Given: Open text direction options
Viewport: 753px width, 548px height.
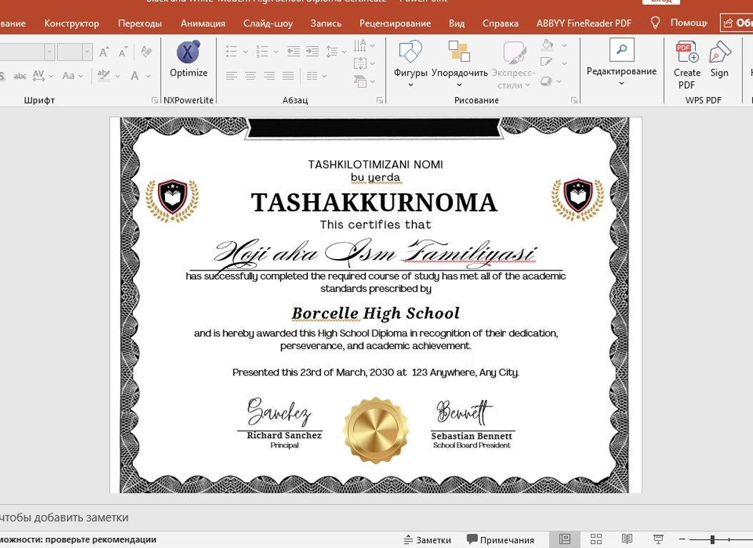Looking at the screenshot, I should point(364,46).
